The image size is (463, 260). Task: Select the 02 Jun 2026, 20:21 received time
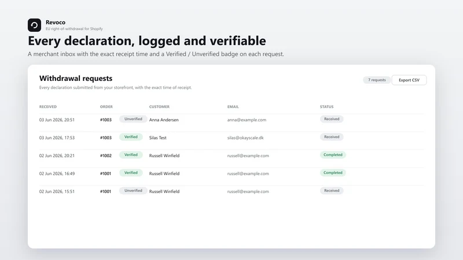tap(57, 155)
